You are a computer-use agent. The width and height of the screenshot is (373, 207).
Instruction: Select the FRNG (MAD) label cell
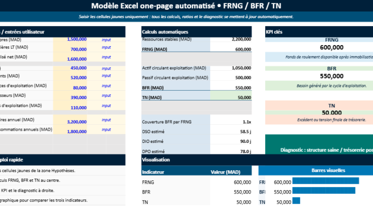(176, 47)
